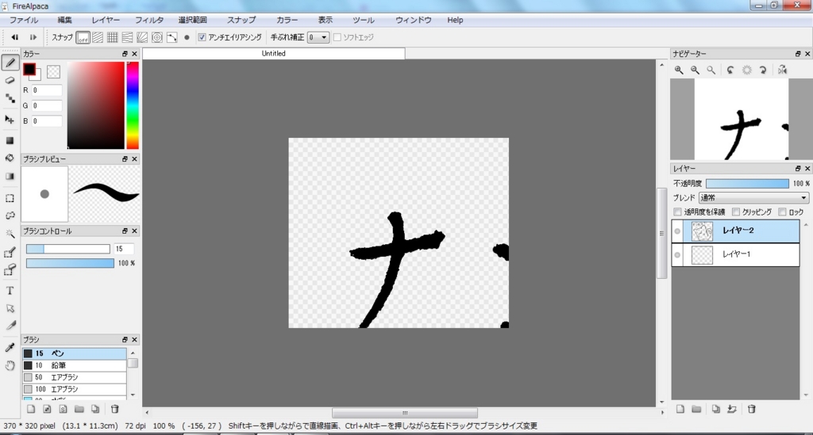Open the フィルタ menu
The image size is (813, 435).
click(149, 20)
